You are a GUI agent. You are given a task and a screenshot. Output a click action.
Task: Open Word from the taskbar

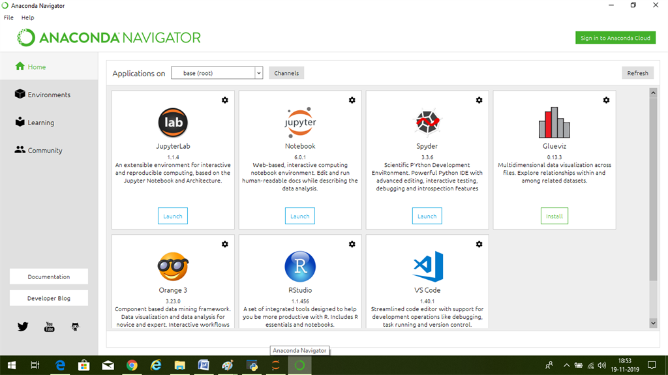(x=204, y=365)
